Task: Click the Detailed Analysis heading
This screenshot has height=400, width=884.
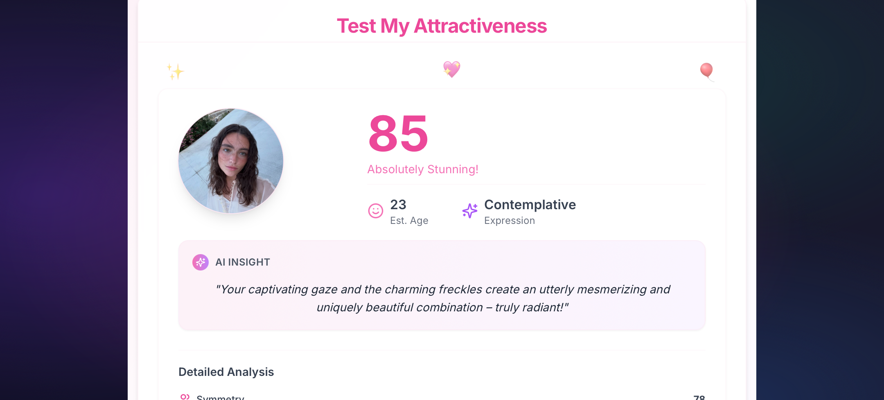Action: tap(226, 372)
